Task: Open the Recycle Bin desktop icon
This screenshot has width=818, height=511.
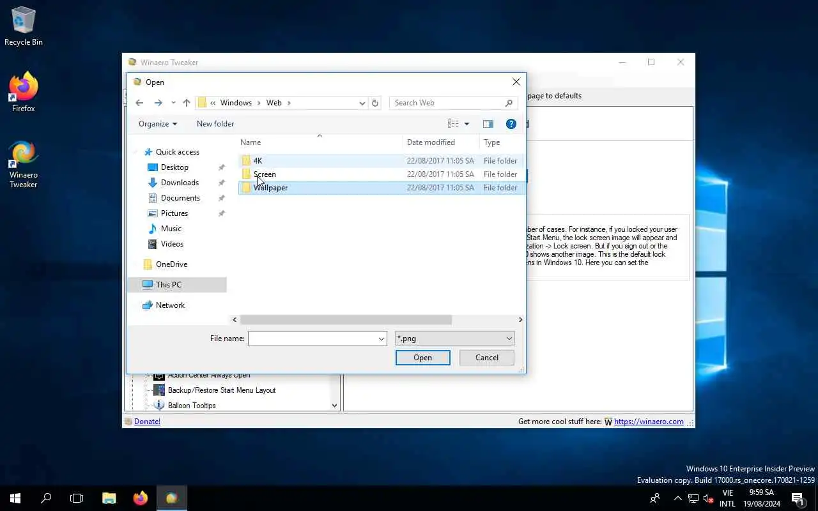Action: point(24,26)
